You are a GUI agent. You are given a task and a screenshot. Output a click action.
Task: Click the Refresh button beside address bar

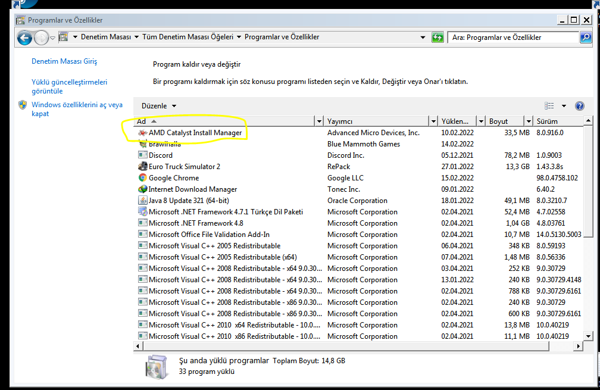pyautogui.click(x=437, y=37)
